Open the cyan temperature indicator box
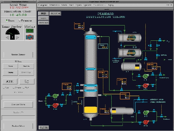The height and width of the screenshot is (131, 174). [103, 46]
